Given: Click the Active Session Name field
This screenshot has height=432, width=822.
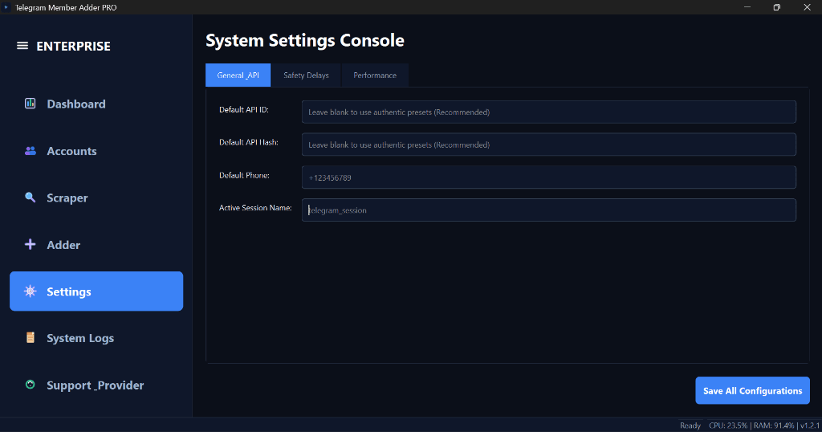Looking at the screenshot, I should [549, 210].
